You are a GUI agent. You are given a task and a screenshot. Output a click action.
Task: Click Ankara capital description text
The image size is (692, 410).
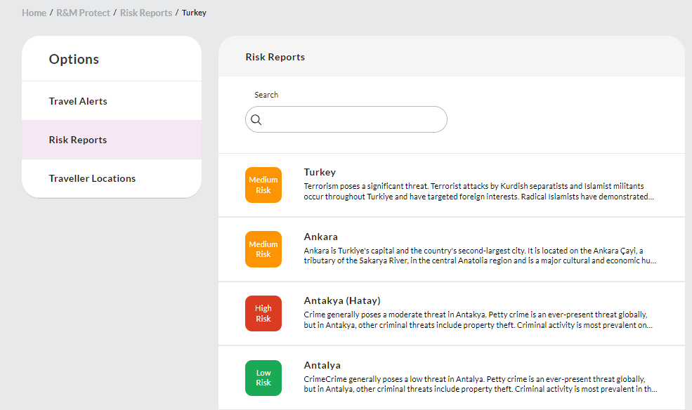point(480,256)
